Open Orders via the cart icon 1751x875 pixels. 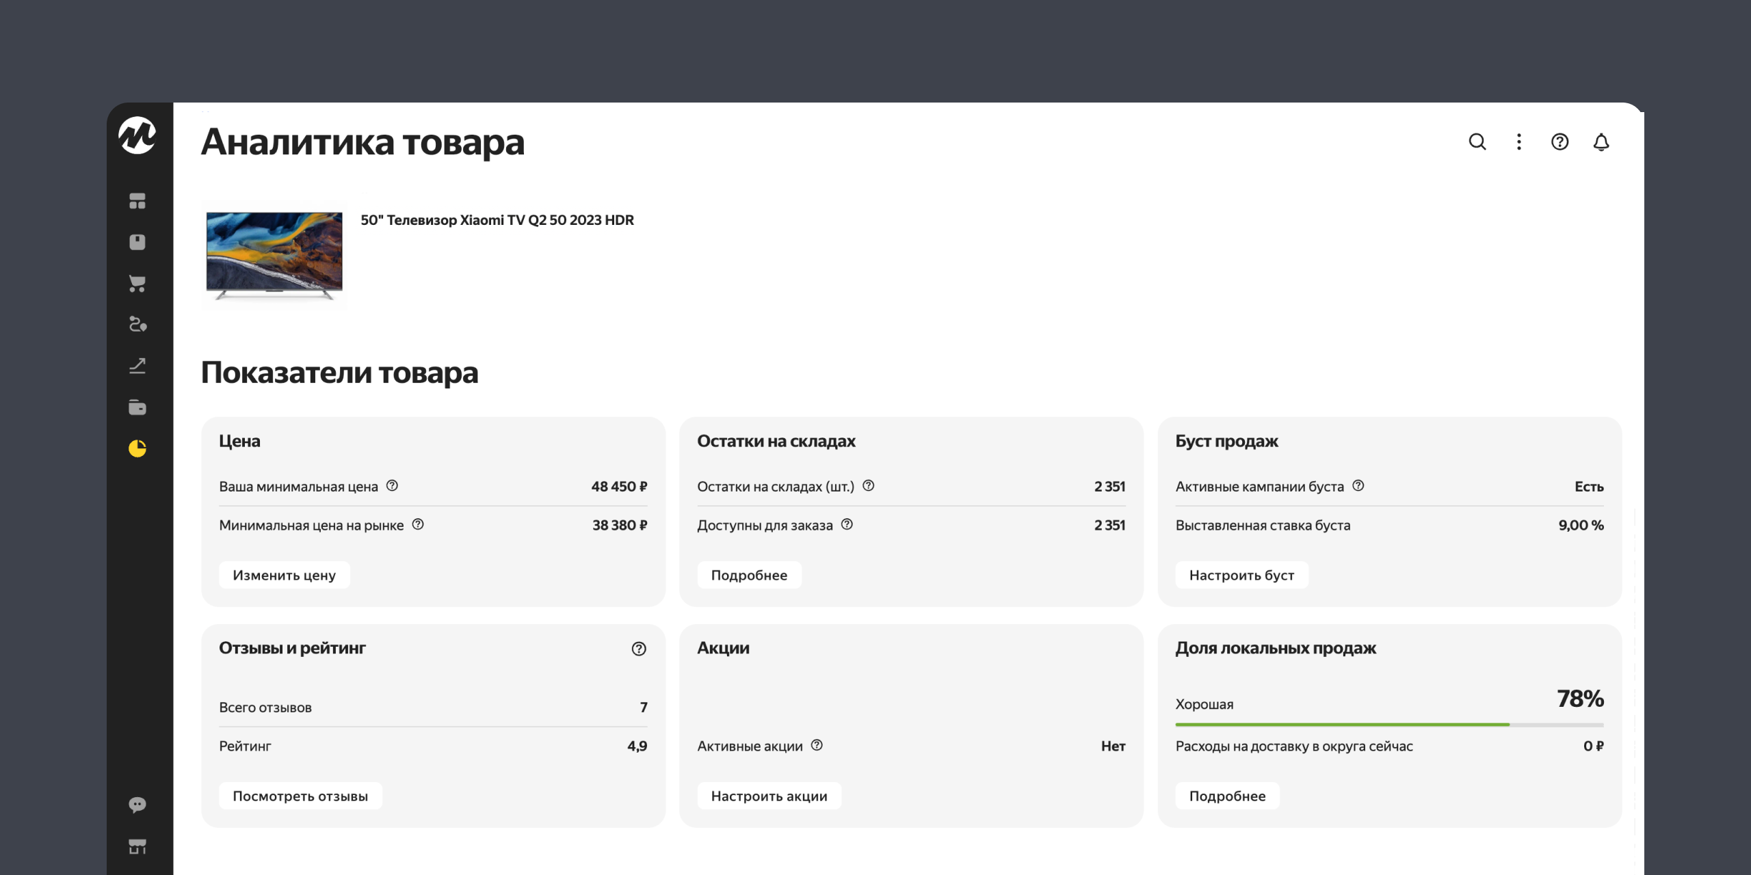coord(138,284)
